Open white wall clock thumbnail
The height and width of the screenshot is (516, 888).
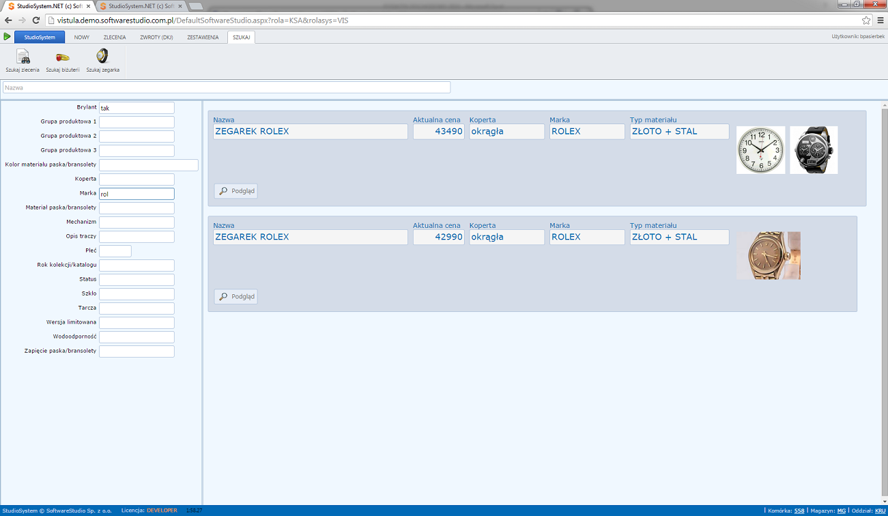(x=760, y=150)
